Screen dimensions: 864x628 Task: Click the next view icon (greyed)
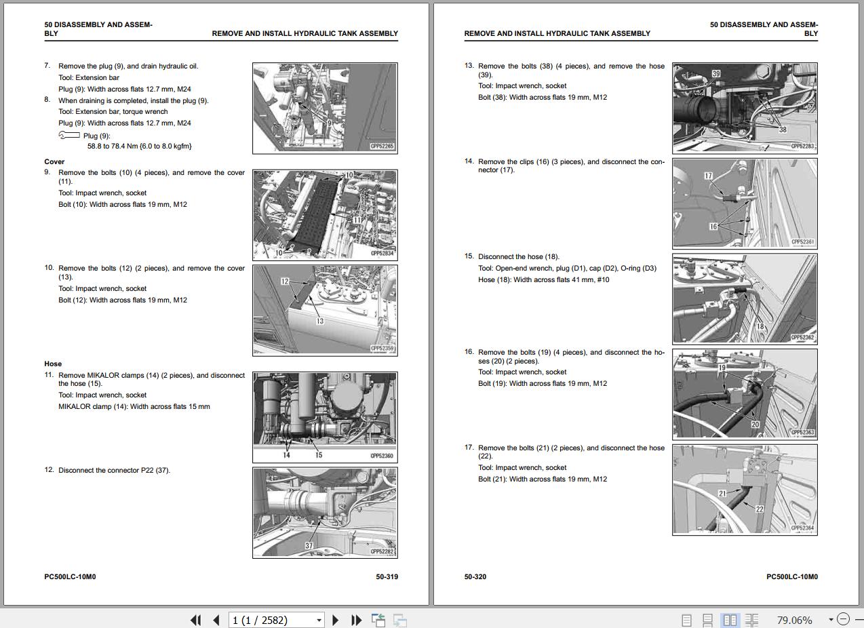click(400, 620)
